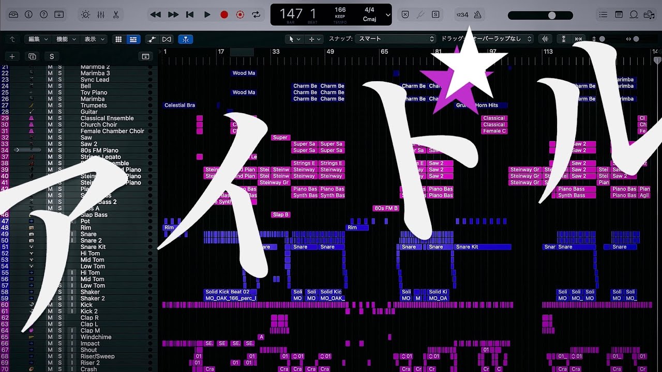The height and width of the screenshot is (372, 662).
Task: Click the Fast Forward transport button
Action: pos(173,15)
